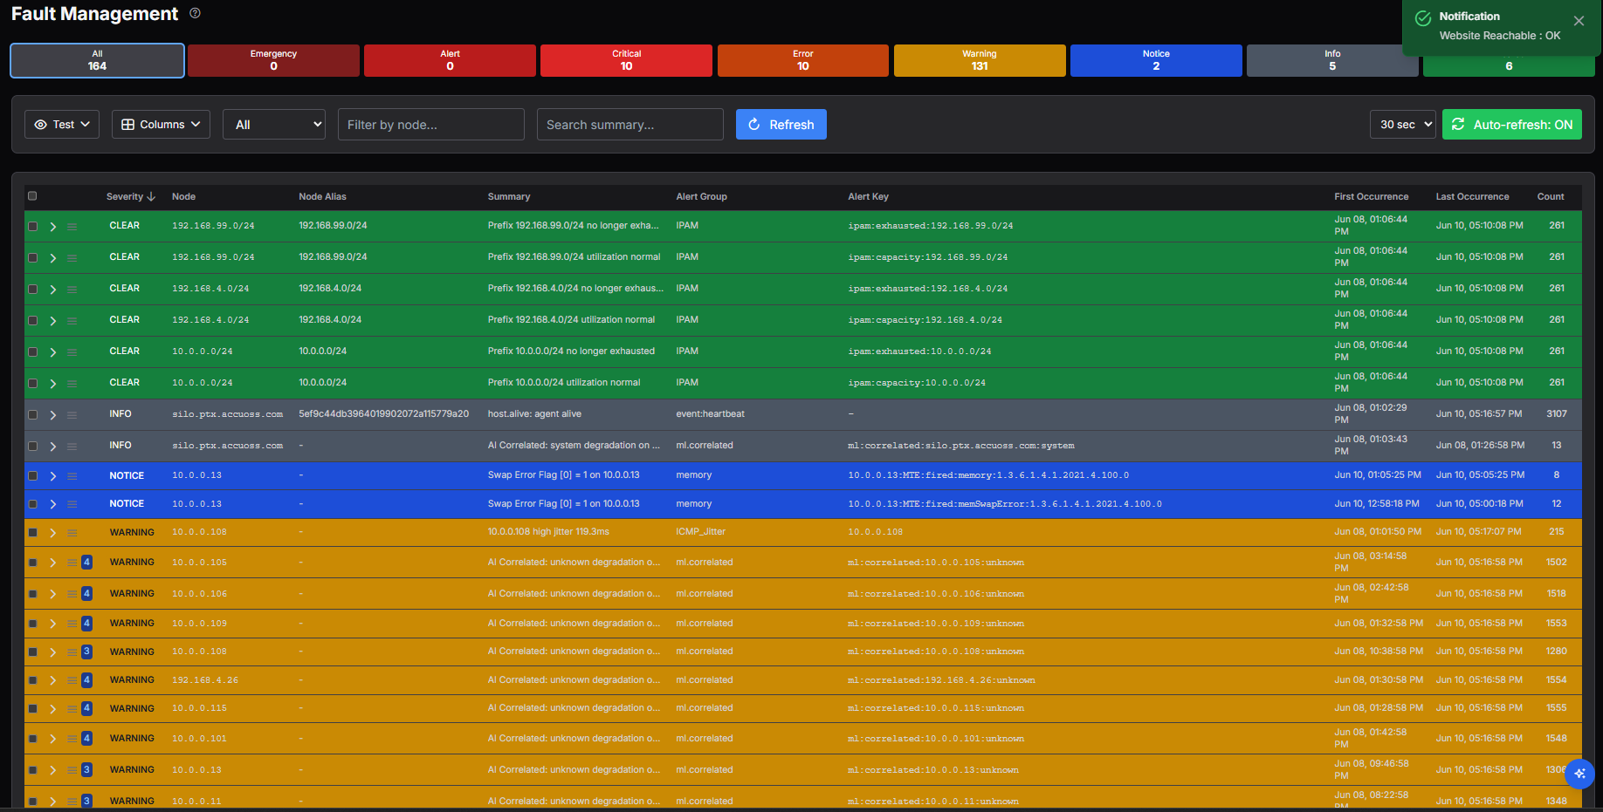
Task: Click the drag handle of the ipam:capacity:192.168.4.0/24 row
Action: pos(72,321)
